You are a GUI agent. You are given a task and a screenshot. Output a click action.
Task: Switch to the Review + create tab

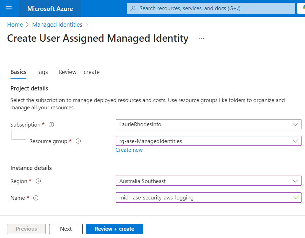click(x=79, y=72)
